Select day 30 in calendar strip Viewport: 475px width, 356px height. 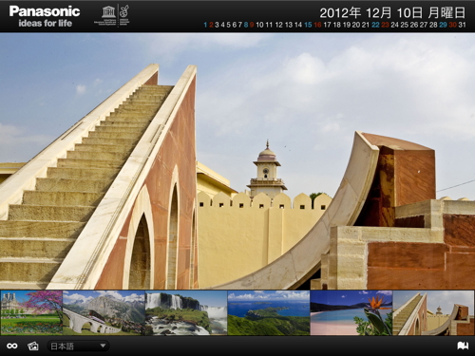tap(452, 25)
